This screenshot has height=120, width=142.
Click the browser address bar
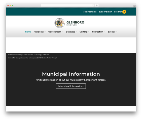[x=67, y=5]
